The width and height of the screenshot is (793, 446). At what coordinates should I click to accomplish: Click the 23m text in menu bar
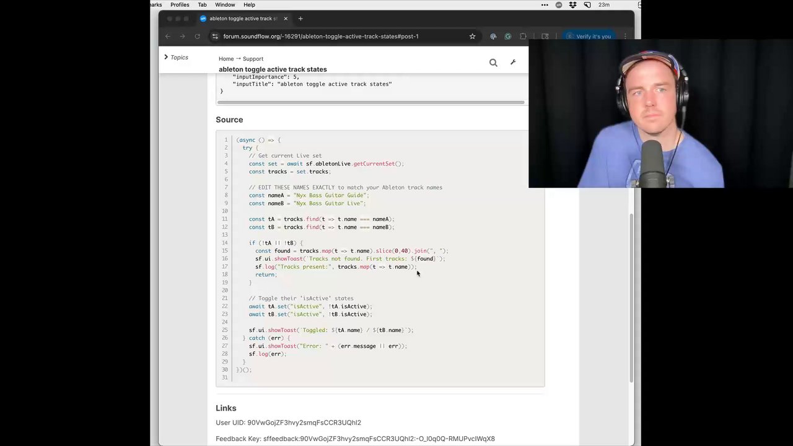604,5
